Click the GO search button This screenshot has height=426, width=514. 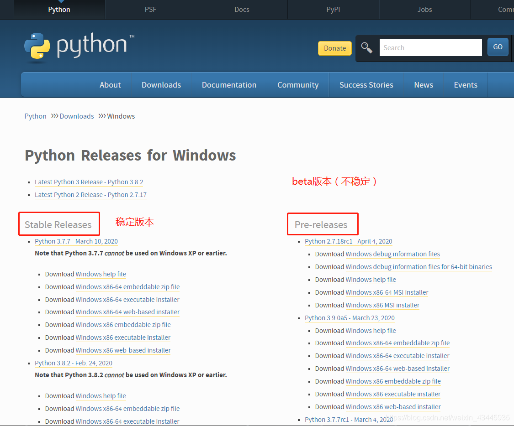coord(498,47)
